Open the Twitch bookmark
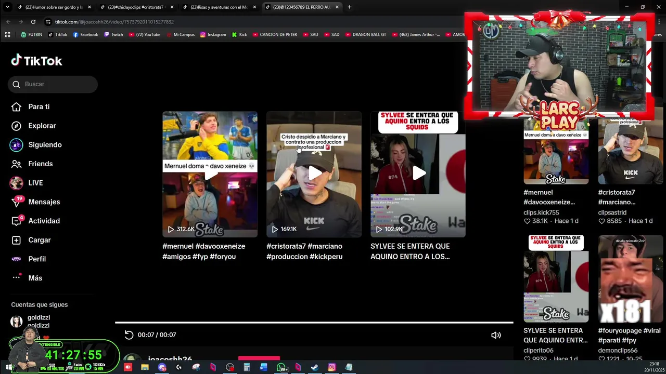The width and height of the screenshot is (666, 374). (113, 35)
